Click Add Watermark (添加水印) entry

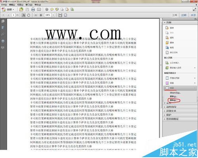175,93
